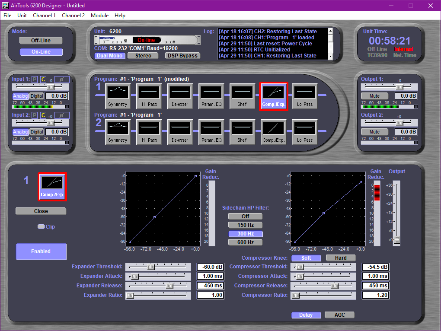Click the Compressor Threshold value field

click(375, 267)
